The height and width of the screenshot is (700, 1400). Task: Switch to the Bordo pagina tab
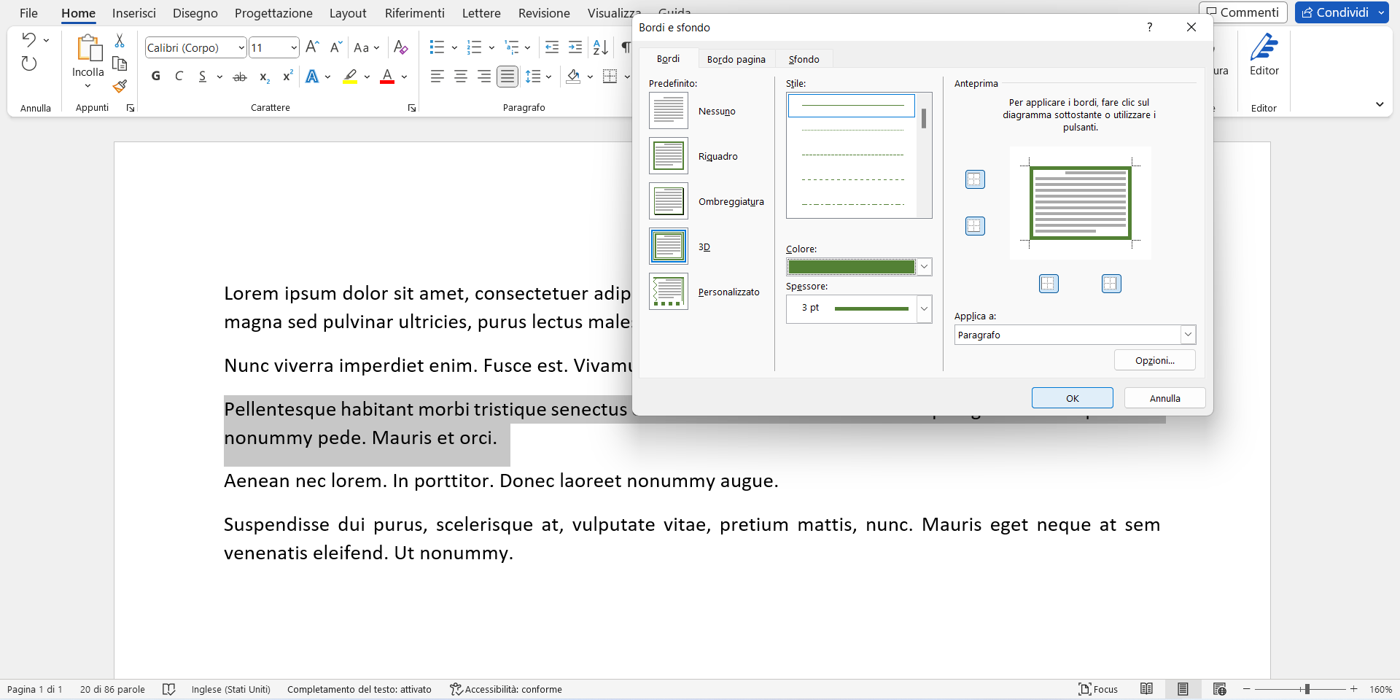(x=736, y=59)
